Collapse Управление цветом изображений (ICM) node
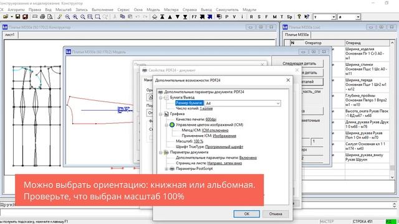Screen dimensions: 399x224 click(166, 125)
